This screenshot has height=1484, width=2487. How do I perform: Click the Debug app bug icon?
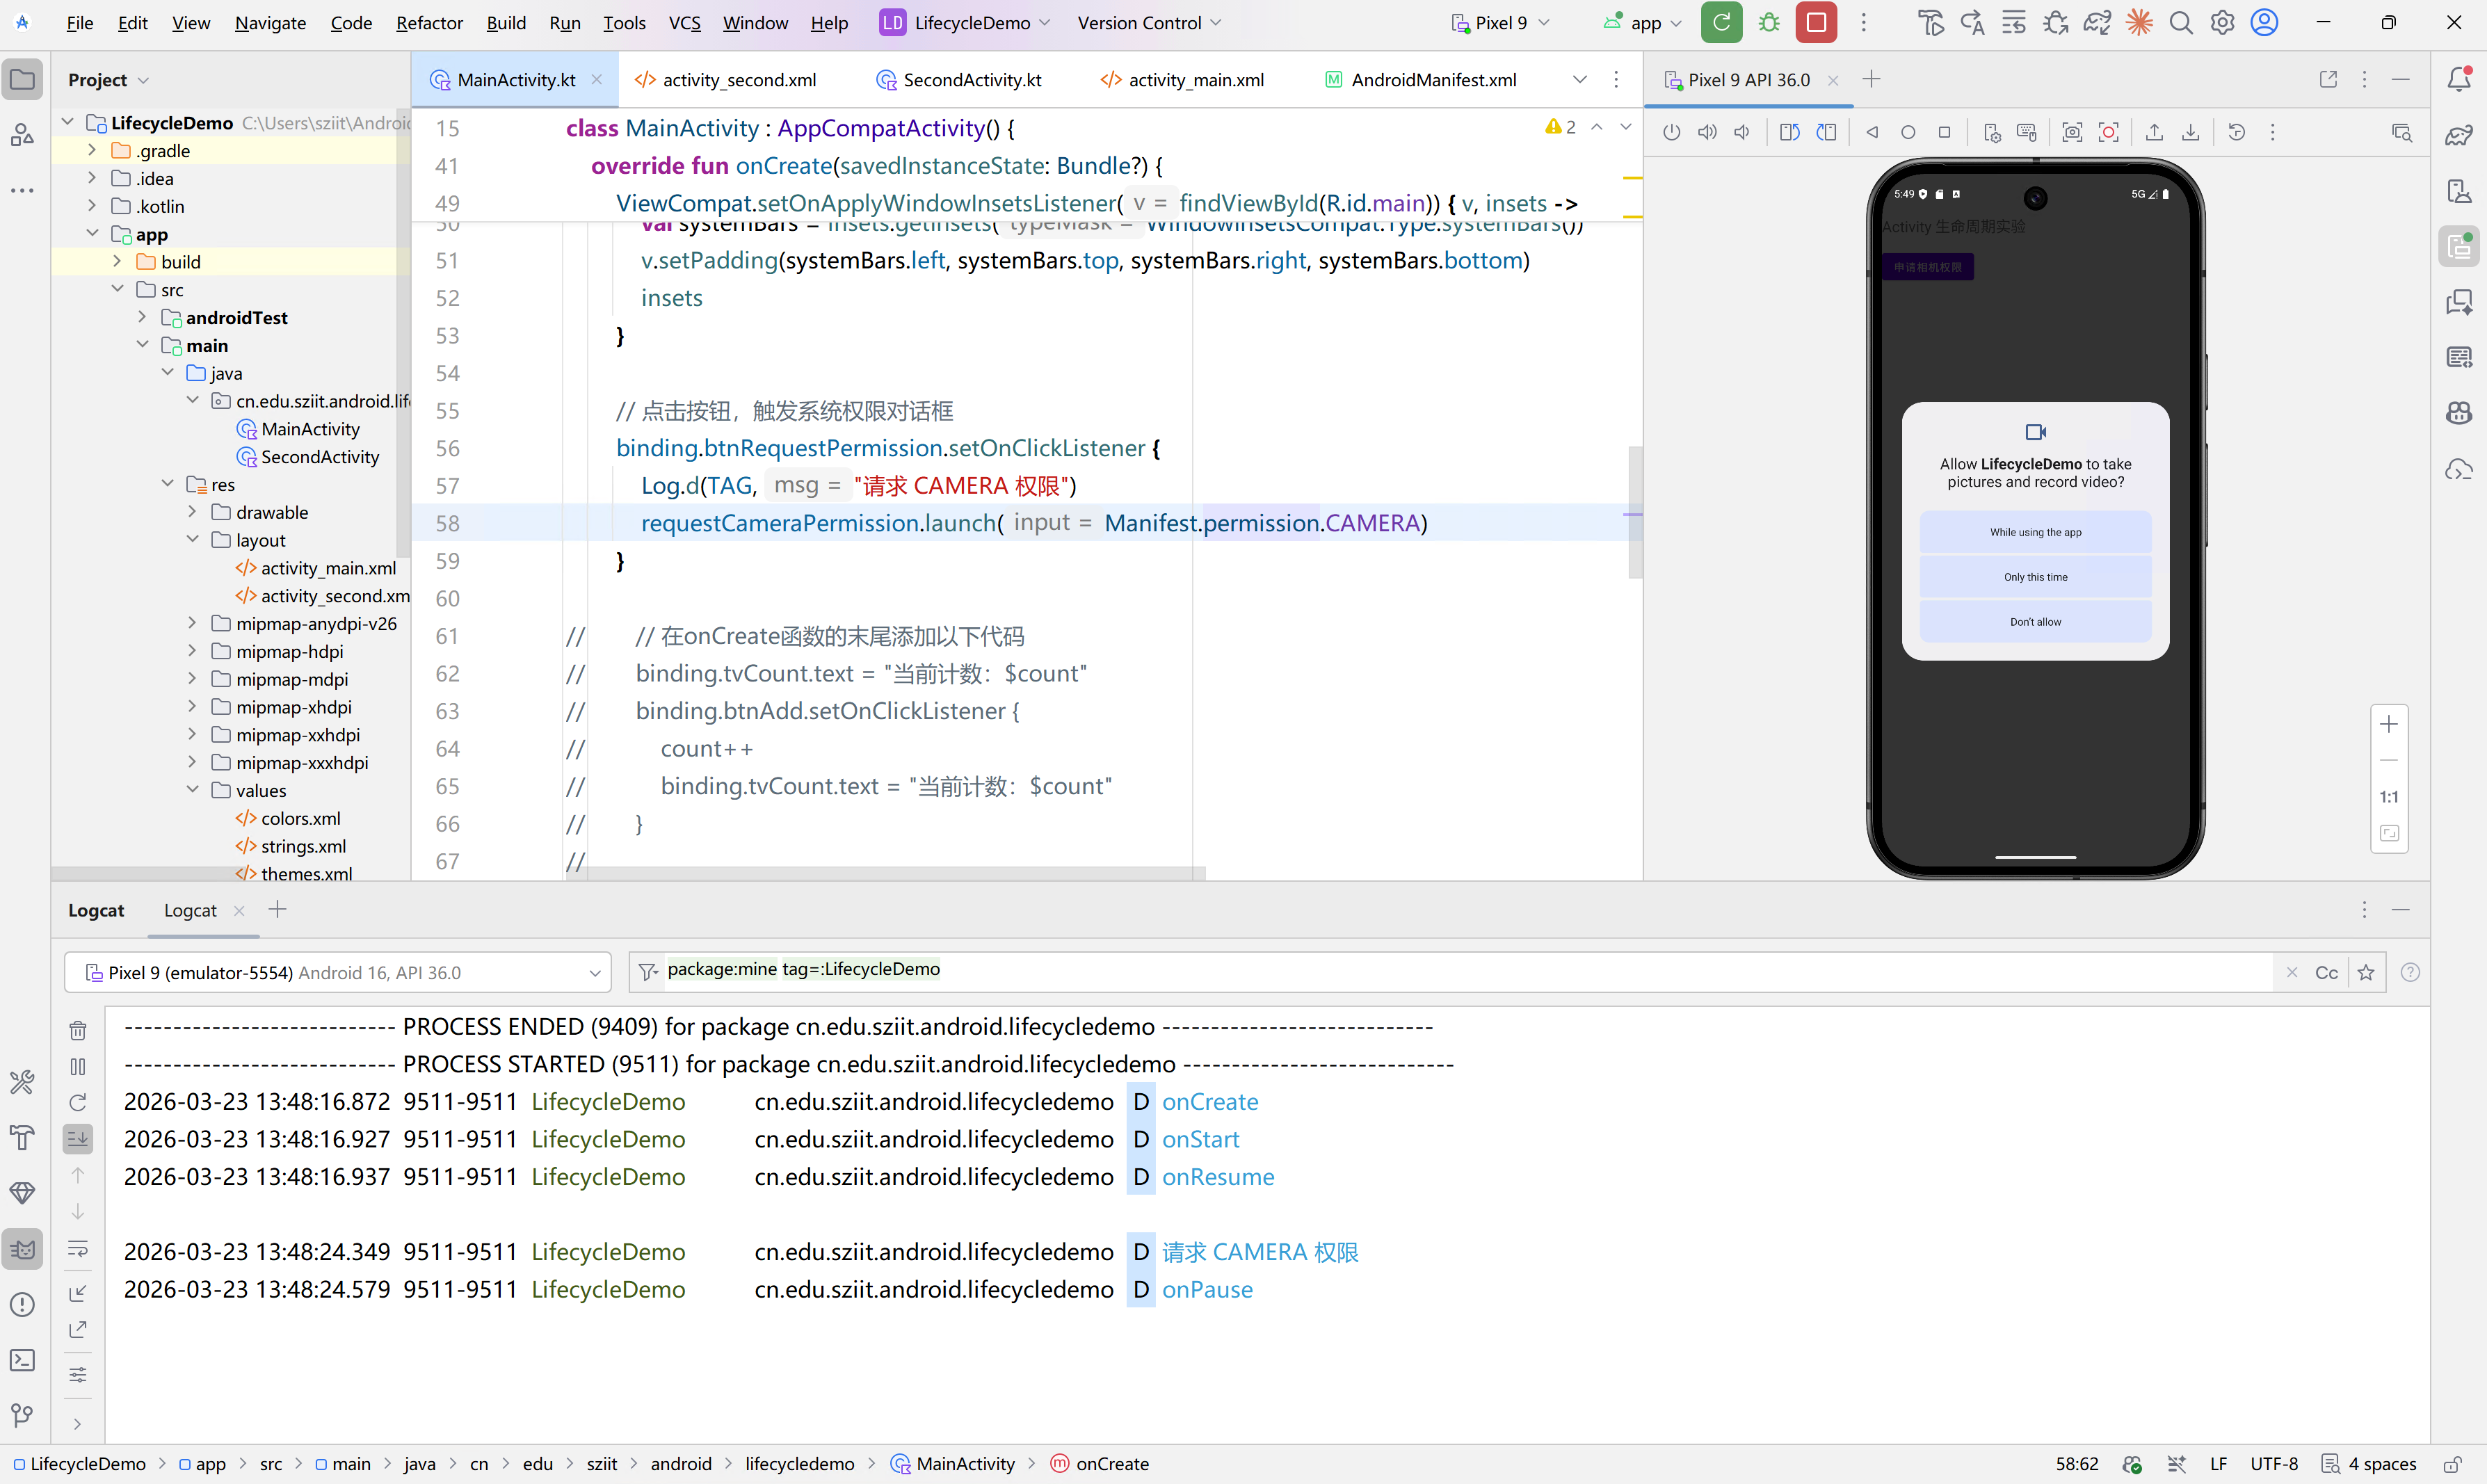1769,22
